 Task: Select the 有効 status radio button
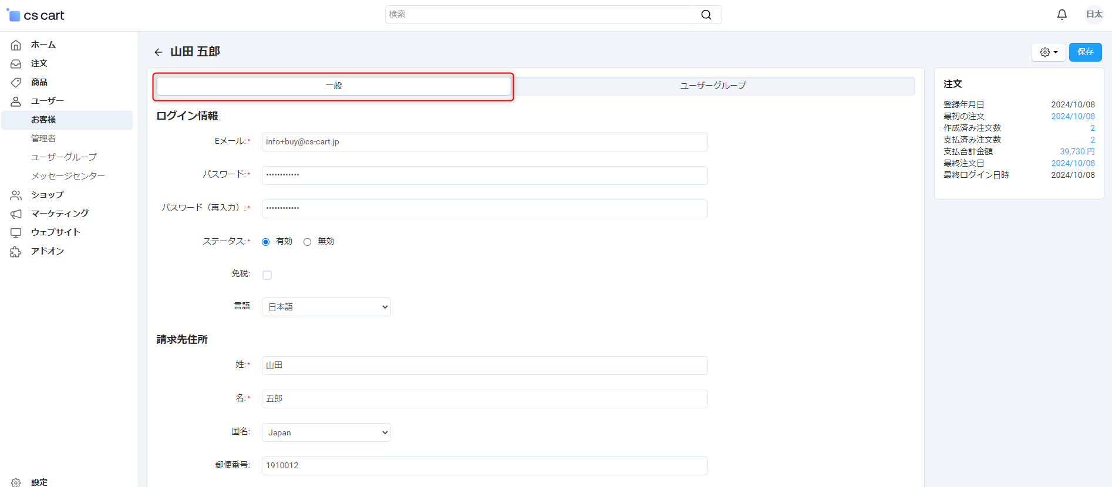pyautogui.click(x=266, y=242)
